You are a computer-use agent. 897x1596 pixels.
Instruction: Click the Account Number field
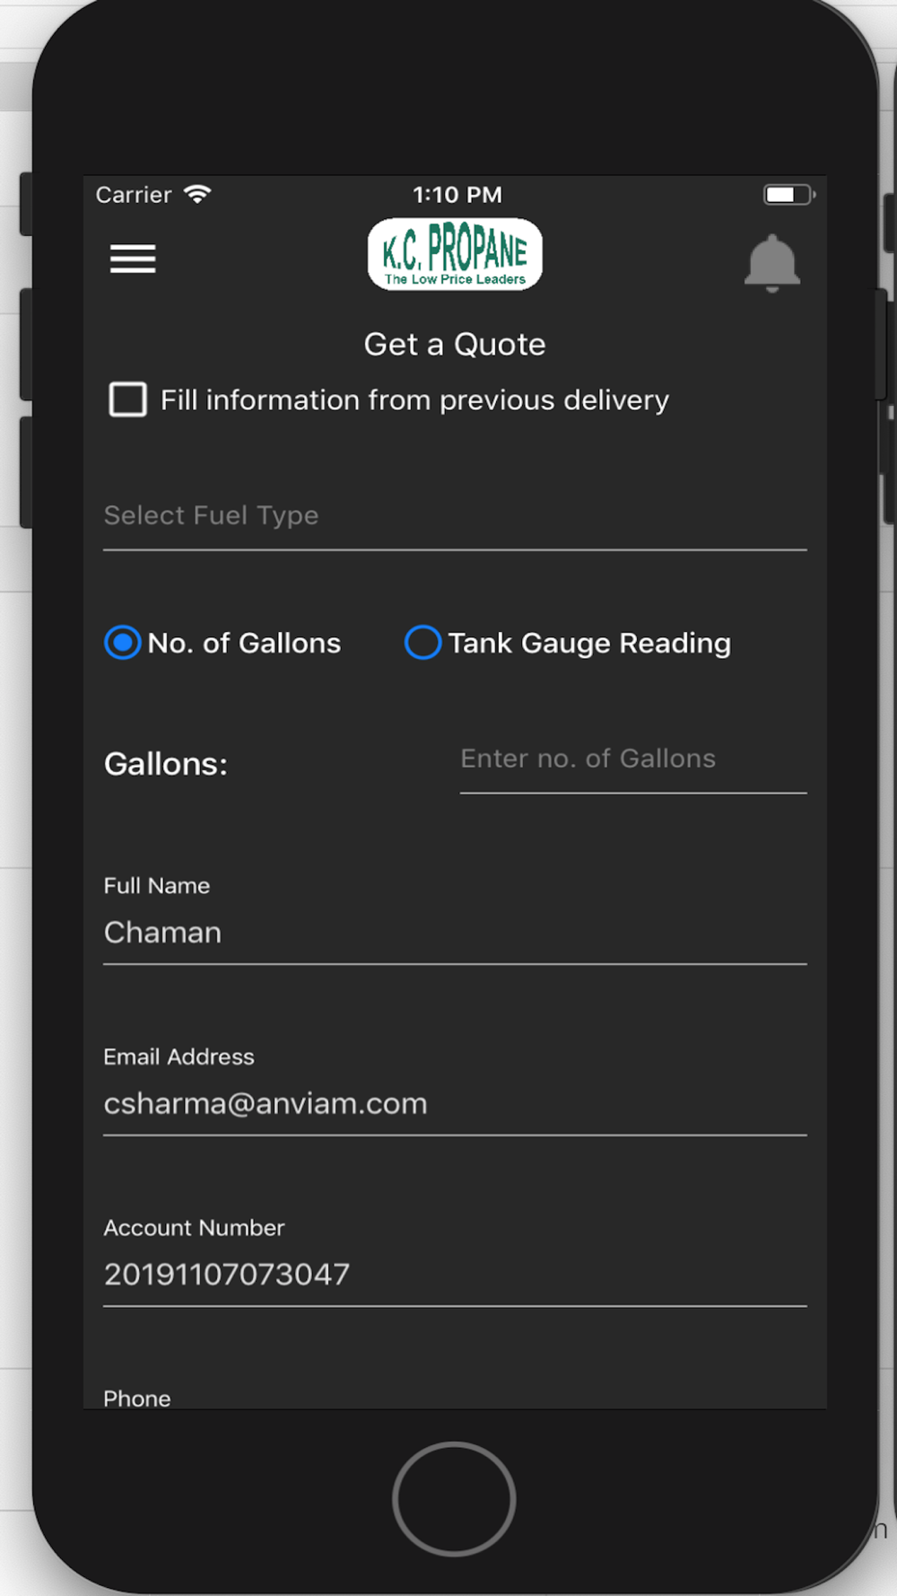[x=455, y=1275]
